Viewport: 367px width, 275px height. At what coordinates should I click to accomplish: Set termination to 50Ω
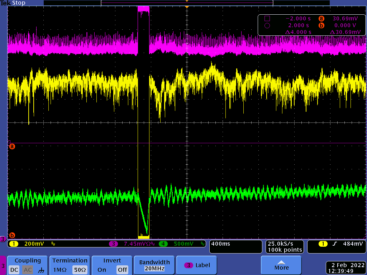coord(80,270)
